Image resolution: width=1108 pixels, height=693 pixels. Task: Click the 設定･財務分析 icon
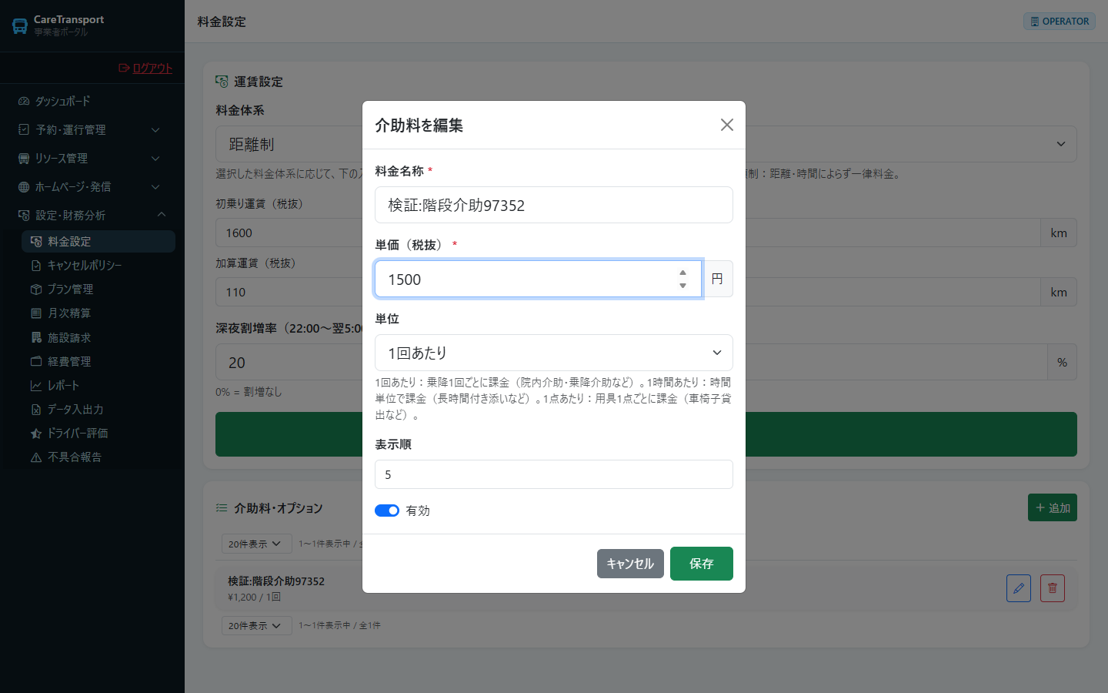[24, 215]
